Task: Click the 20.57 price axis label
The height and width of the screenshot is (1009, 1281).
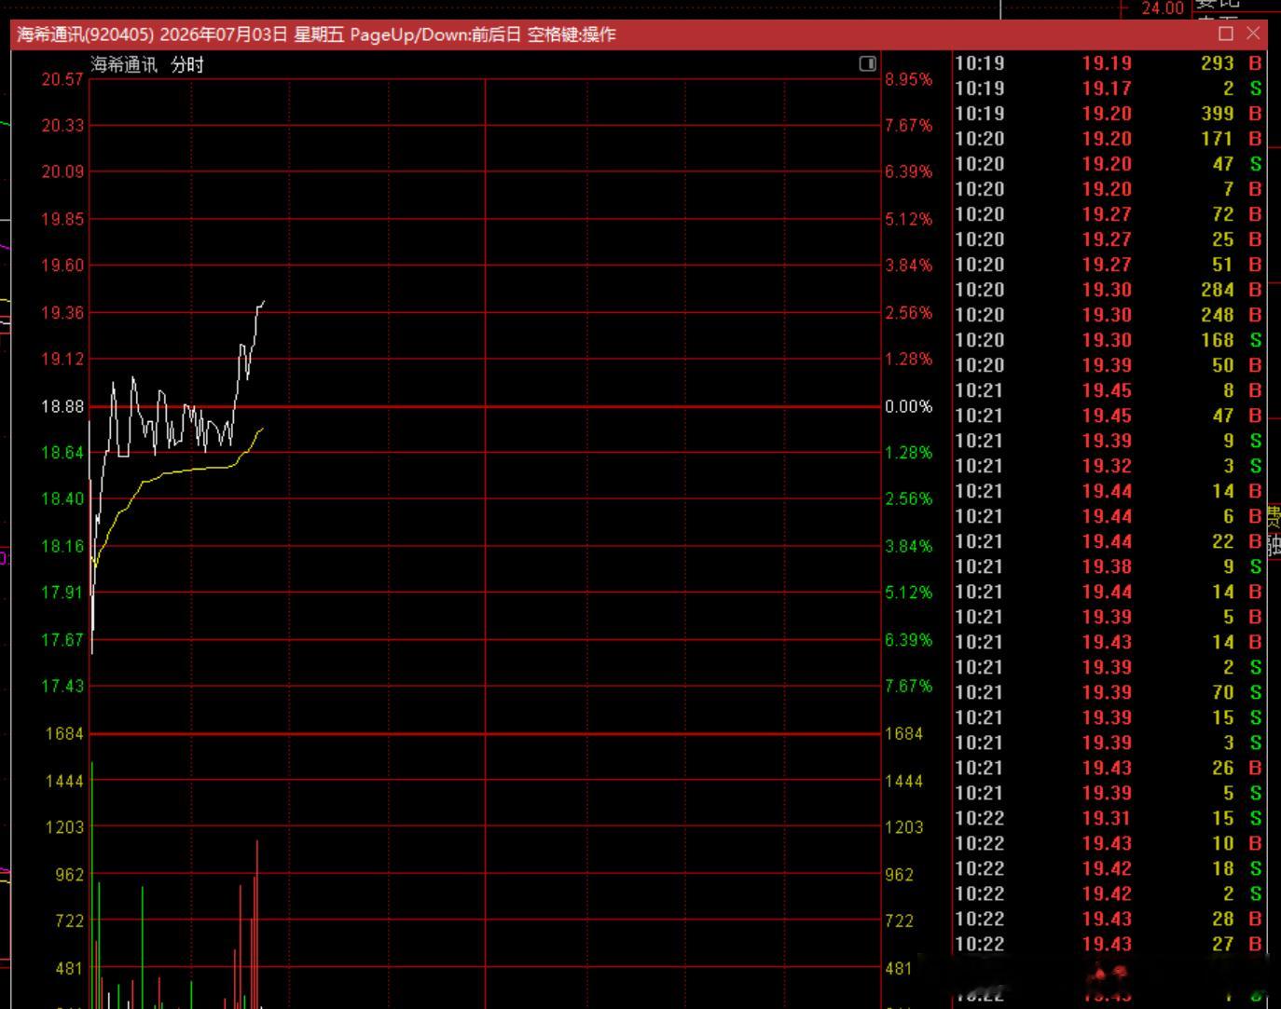Action: [x=62, y=79]
